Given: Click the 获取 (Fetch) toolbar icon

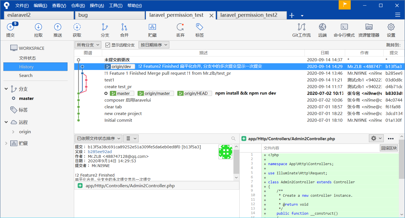Looking at the screenshot, I should [77, 27].
